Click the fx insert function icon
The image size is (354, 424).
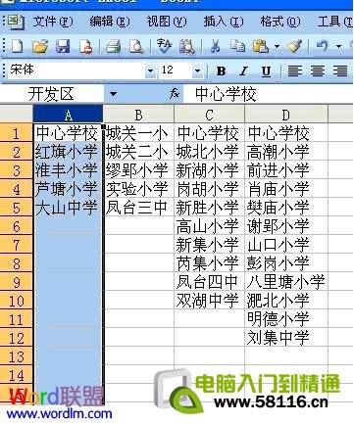click(175, 94)
